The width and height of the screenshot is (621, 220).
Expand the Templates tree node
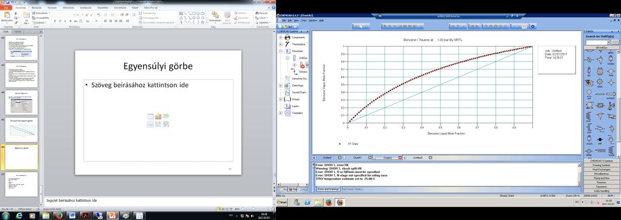pos(281,113)
